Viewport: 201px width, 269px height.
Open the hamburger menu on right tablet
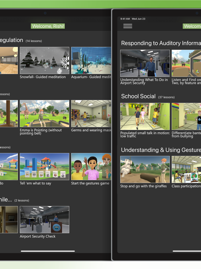(128, 26)
